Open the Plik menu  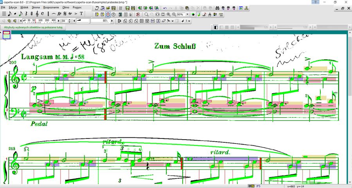(x=3, y=7)
